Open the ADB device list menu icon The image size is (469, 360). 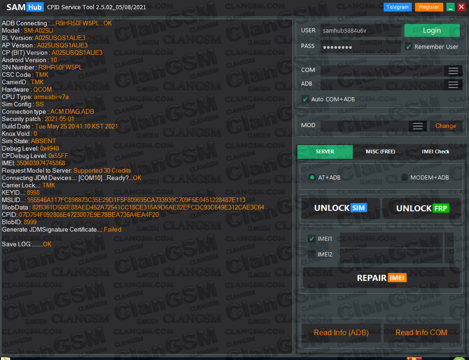coord(453,85)
